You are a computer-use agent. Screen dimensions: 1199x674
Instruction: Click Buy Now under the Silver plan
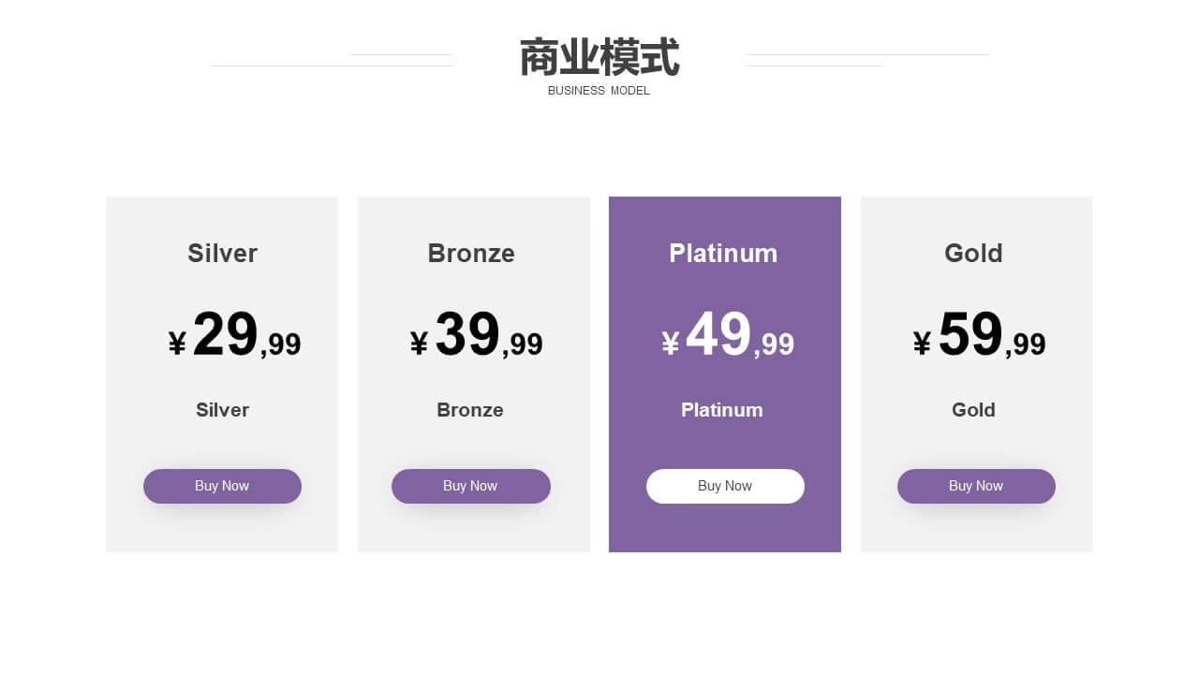[222, 486]
